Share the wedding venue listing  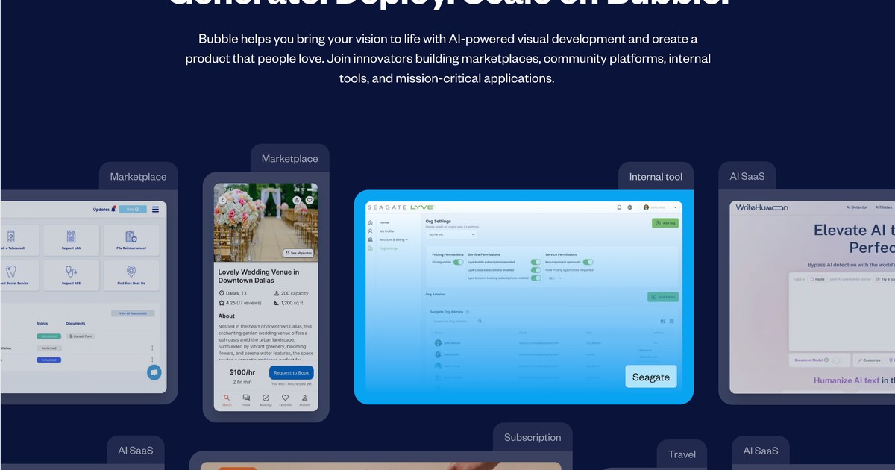point(297,200)
